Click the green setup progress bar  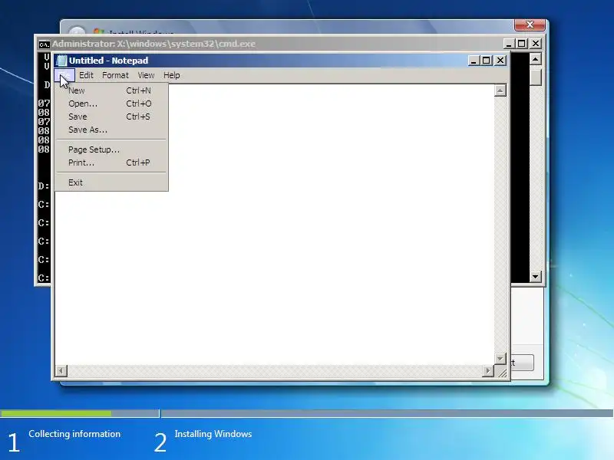(55, 413)
